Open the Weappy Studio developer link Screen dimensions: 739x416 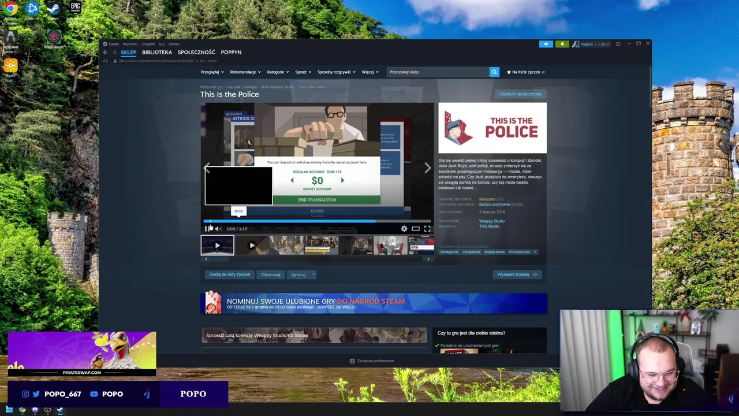492,221
